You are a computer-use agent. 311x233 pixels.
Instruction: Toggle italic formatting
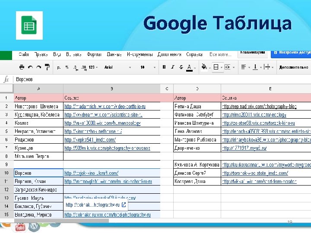coord(173,67)
